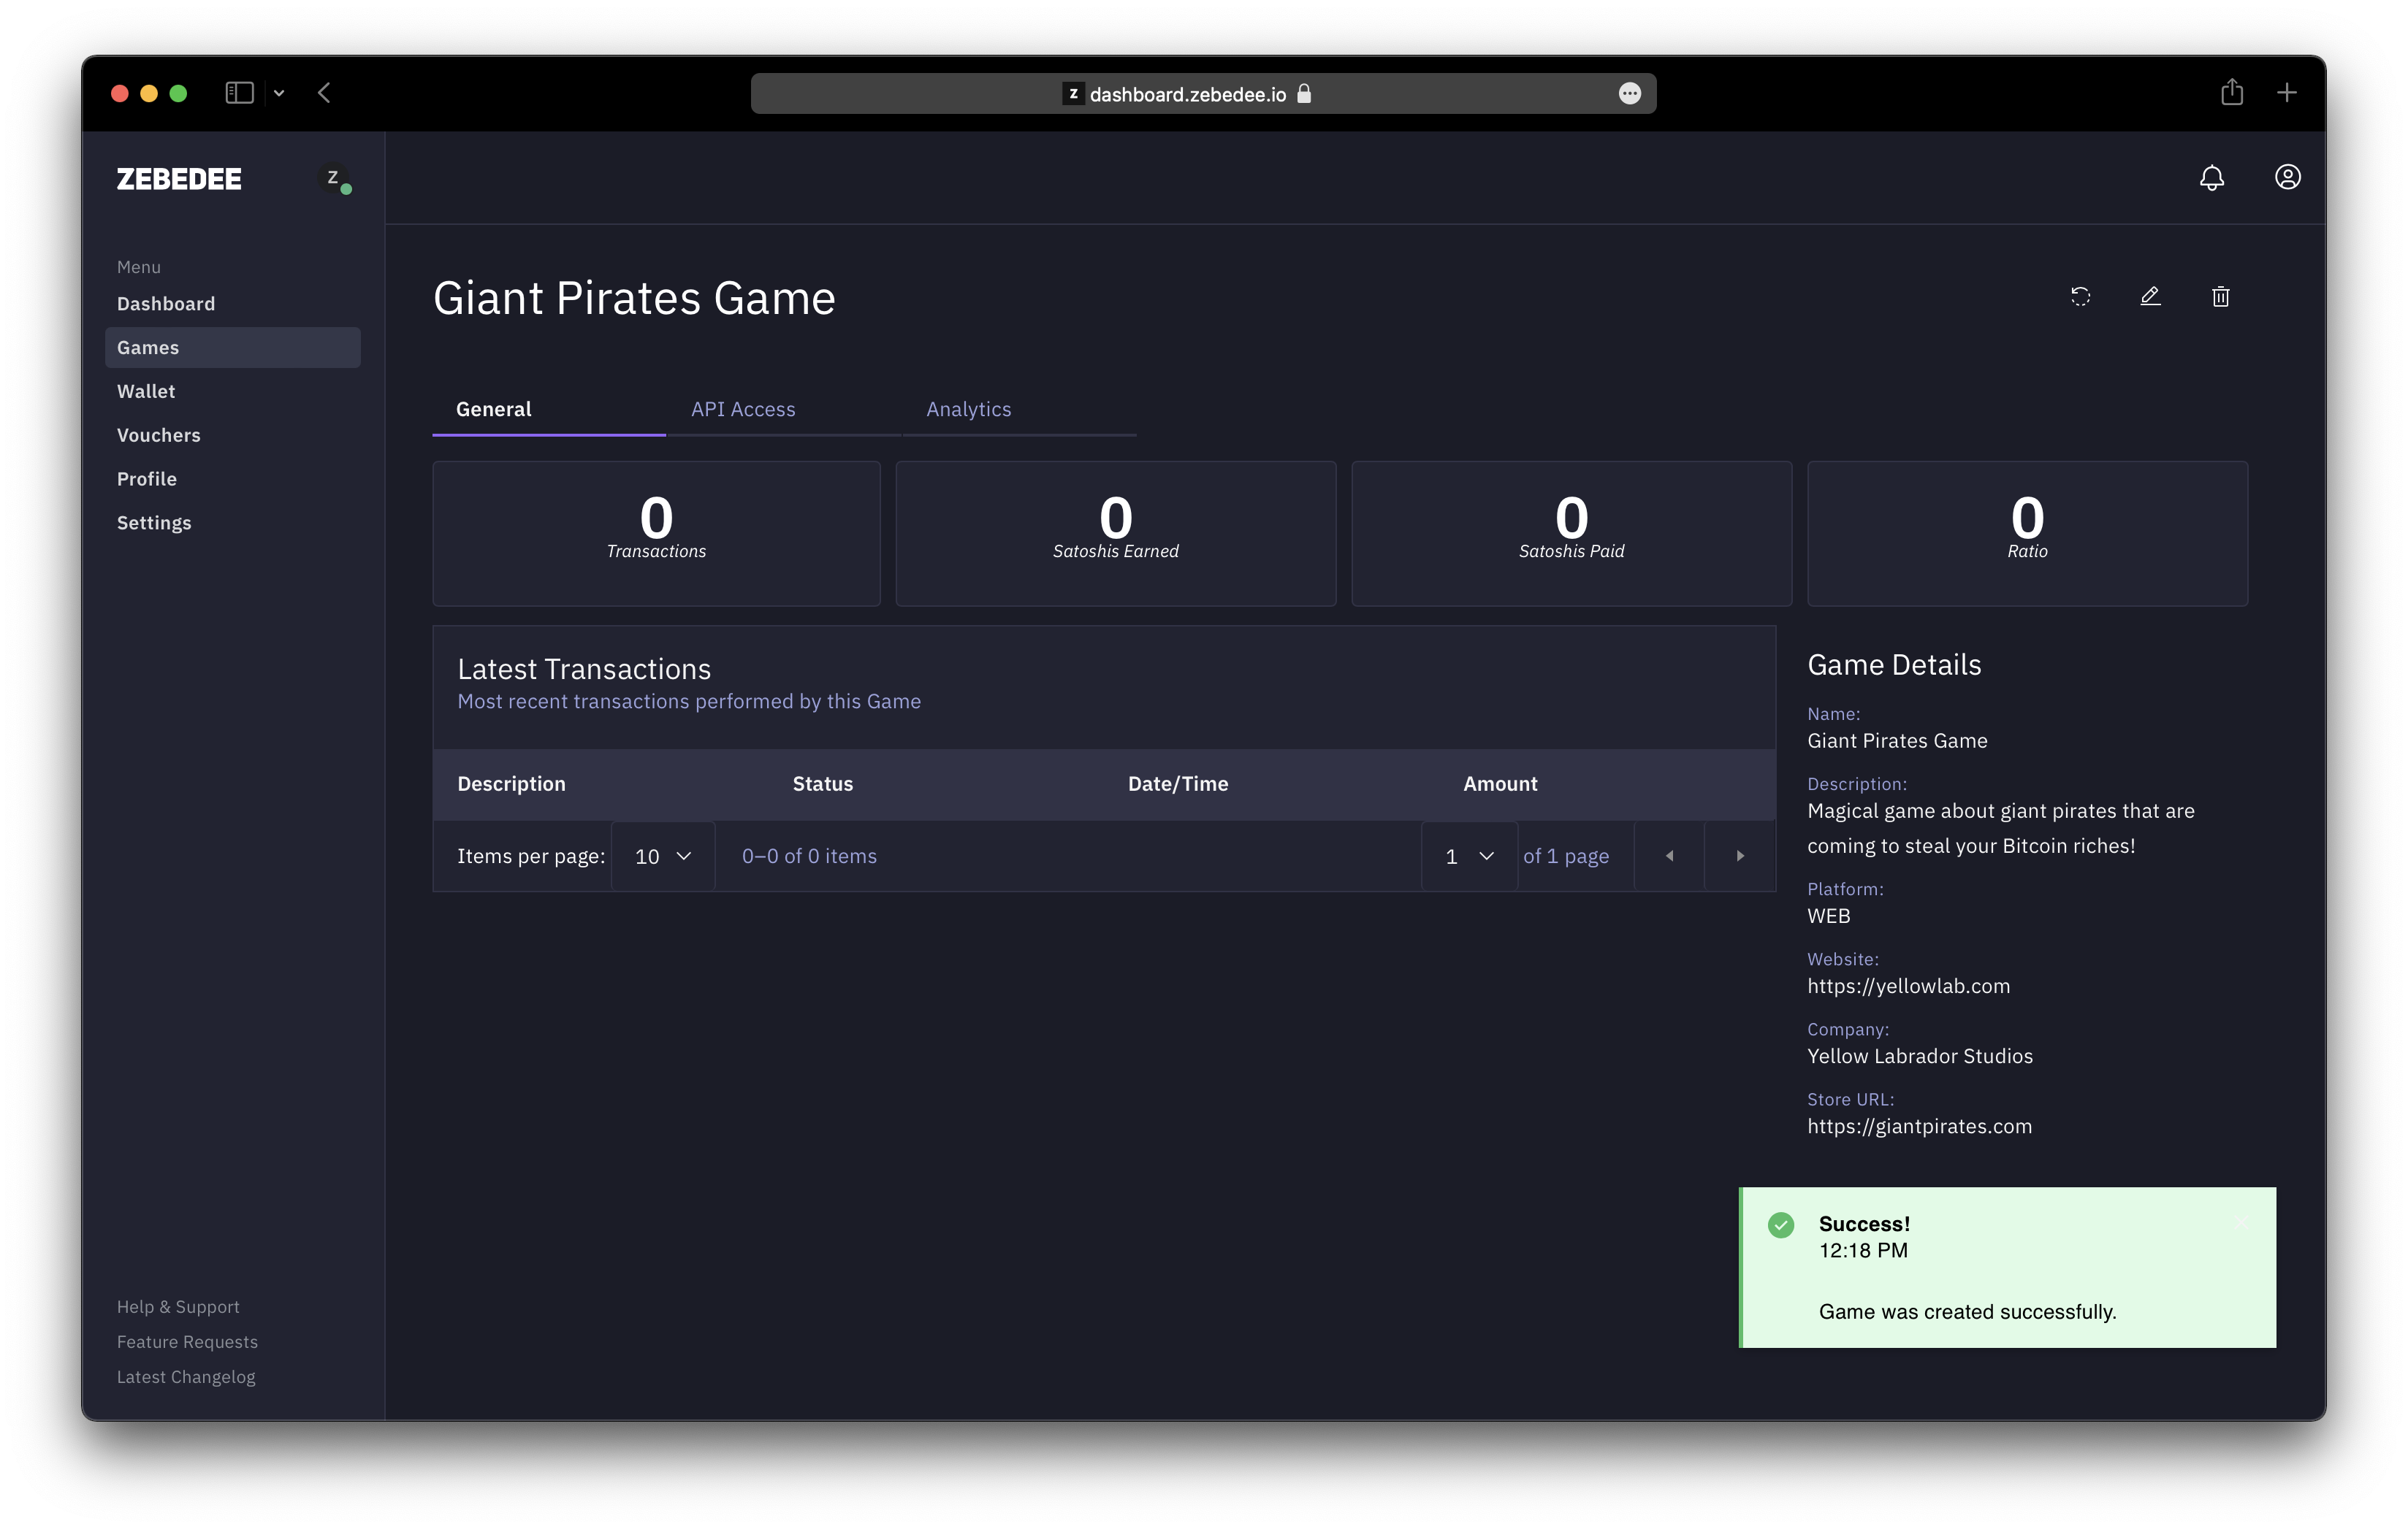Go to next transactions page arrow

[1740, 856]
